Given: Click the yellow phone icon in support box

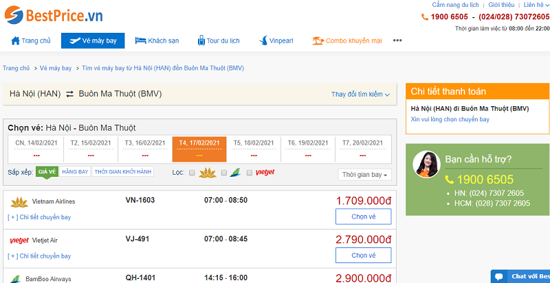Looking at the screenshot, I should [x=450, y=180].
